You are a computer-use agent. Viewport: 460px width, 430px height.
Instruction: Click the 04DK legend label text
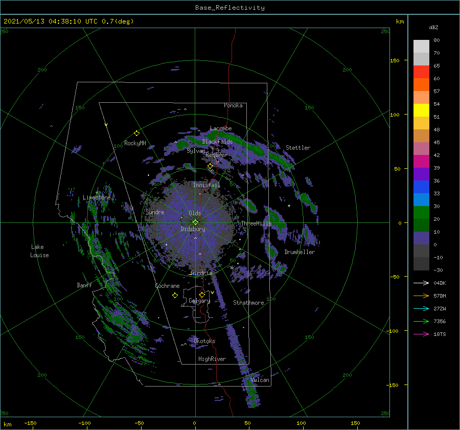[x=440, y=283]
